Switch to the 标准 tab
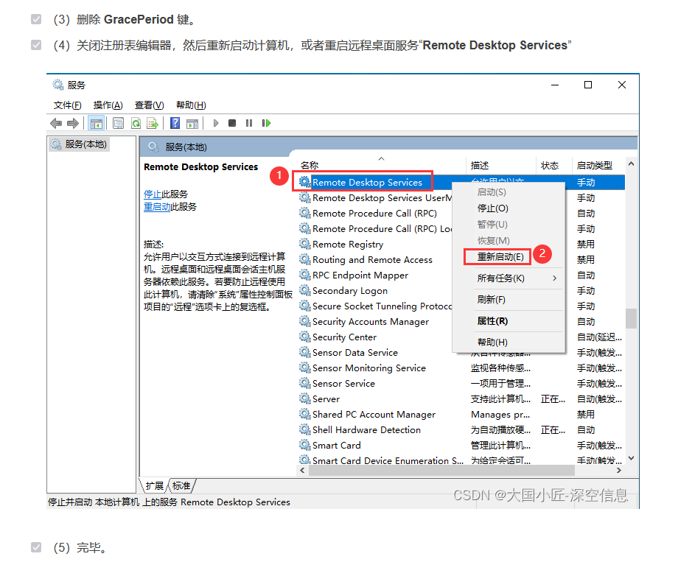Screen dimensions: 678x562 [x=181, y=485]
